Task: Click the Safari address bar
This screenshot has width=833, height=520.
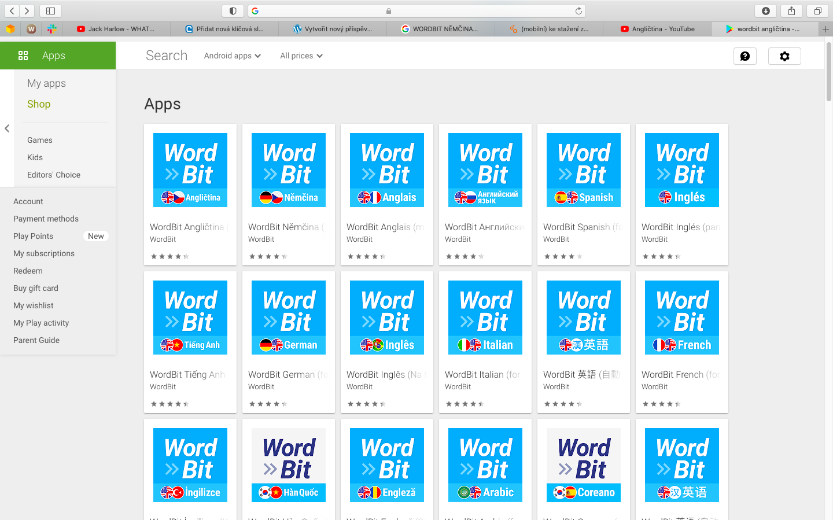Action: tap(417, 11)
